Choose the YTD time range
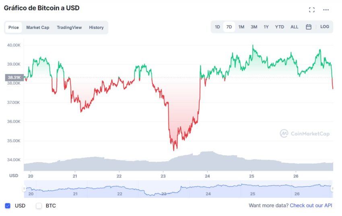The width and height of the screenshot is (342, 216). tap(279, 27)
